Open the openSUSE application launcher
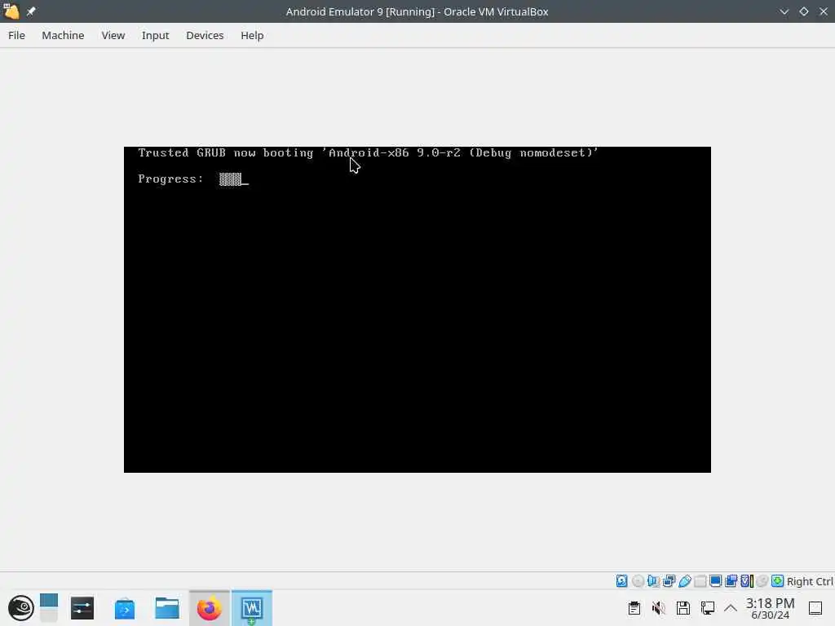The height and width of the screenshot is (626, 835). (20, 608)
